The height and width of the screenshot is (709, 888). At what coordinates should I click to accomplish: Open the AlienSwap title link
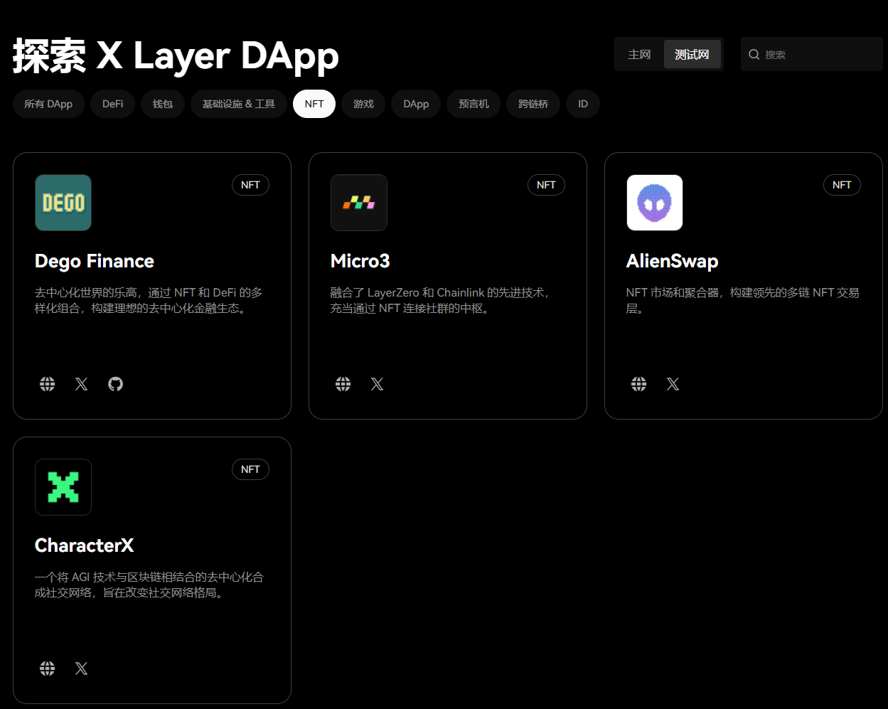click(x=673, y=261)
